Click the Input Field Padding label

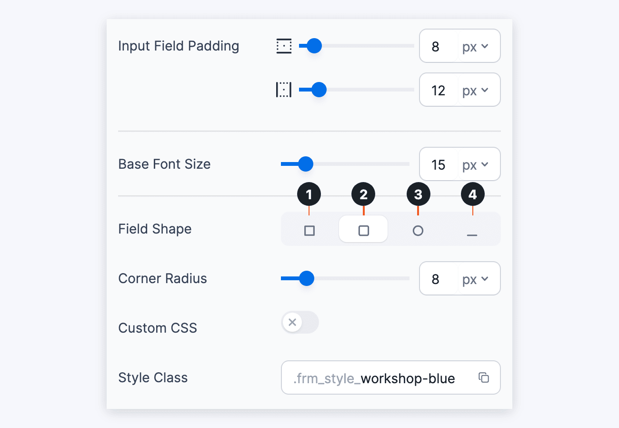(x=179, y=46)
